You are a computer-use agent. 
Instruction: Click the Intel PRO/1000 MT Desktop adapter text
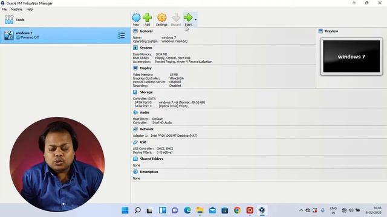[174, 136]
